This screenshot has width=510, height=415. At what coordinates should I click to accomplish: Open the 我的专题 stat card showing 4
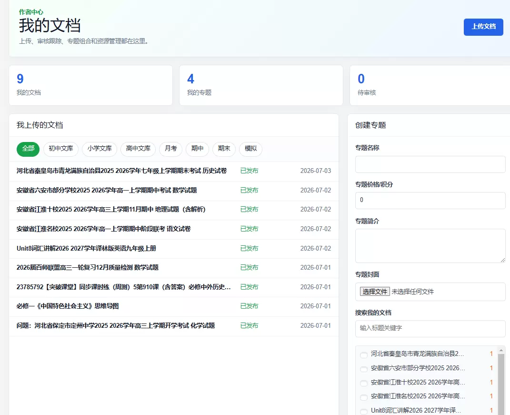[x=261, y=85]
